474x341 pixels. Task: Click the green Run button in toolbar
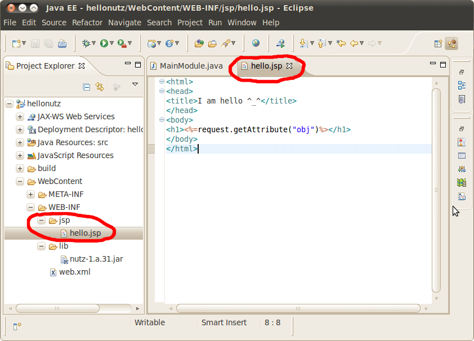pyautogui.click(x=104, y=43)
